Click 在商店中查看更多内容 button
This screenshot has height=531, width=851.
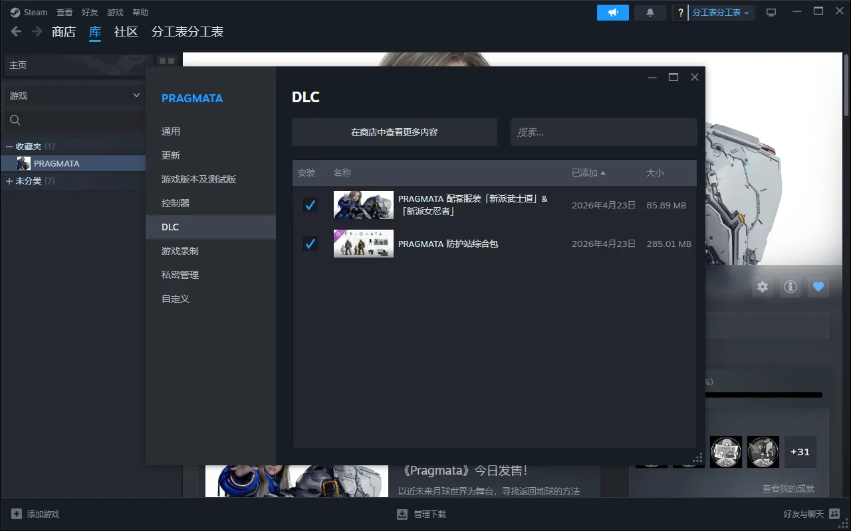tap(394, 132)
